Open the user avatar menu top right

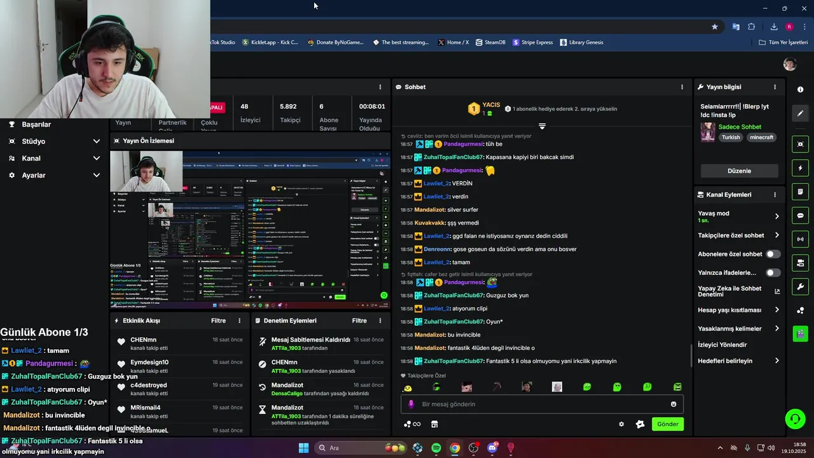(790, 64)
